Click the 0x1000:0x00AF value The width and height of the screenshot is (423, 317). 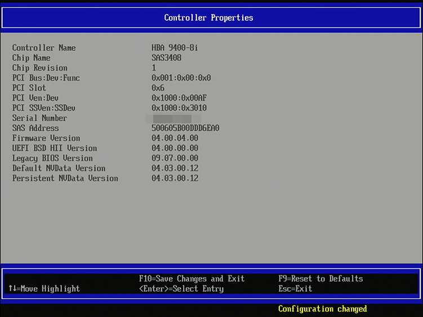(x=179, y=98)
